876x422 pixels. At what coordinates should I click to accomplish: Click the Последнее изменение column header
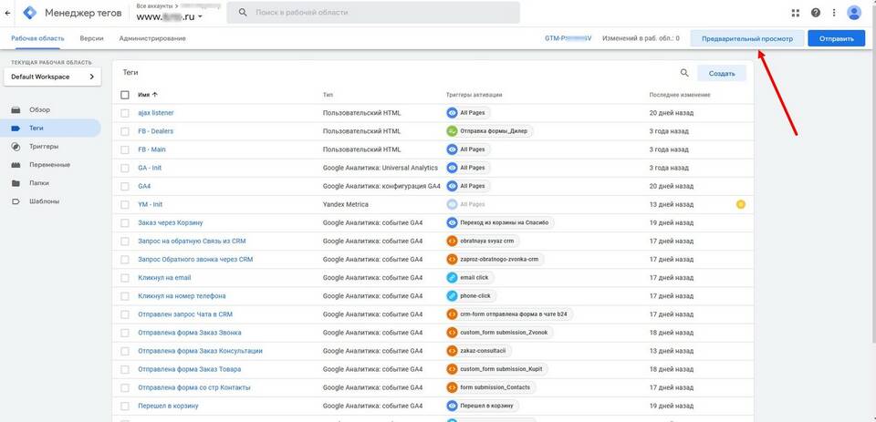point(679,95)
